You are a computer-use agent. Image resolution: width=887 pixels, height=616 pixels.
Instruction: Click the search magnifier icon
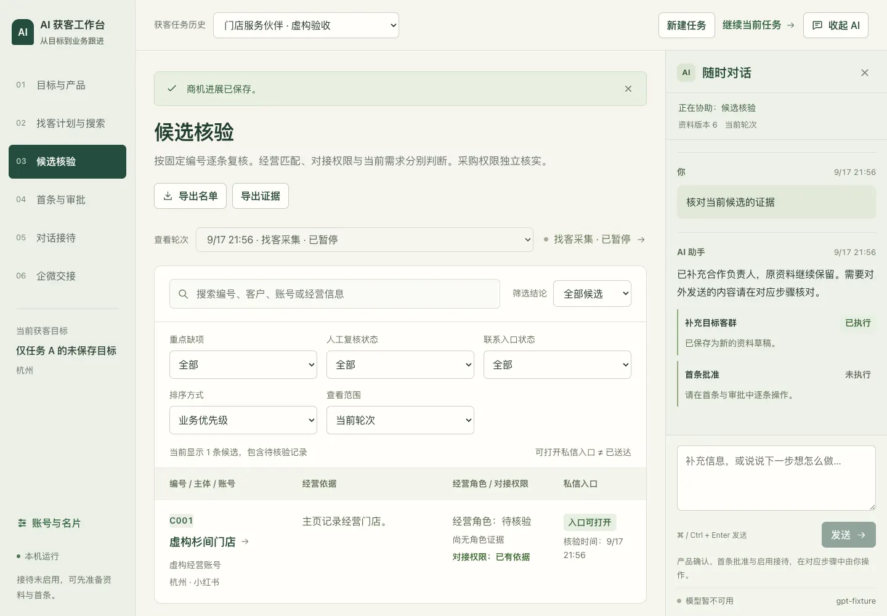click(183, 294)
